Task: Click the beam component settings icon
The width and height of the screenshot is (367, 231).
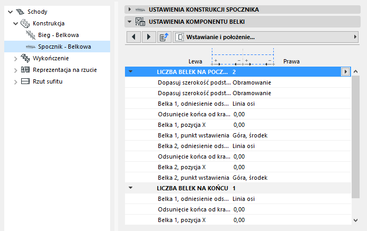Action: click(140, 22)
